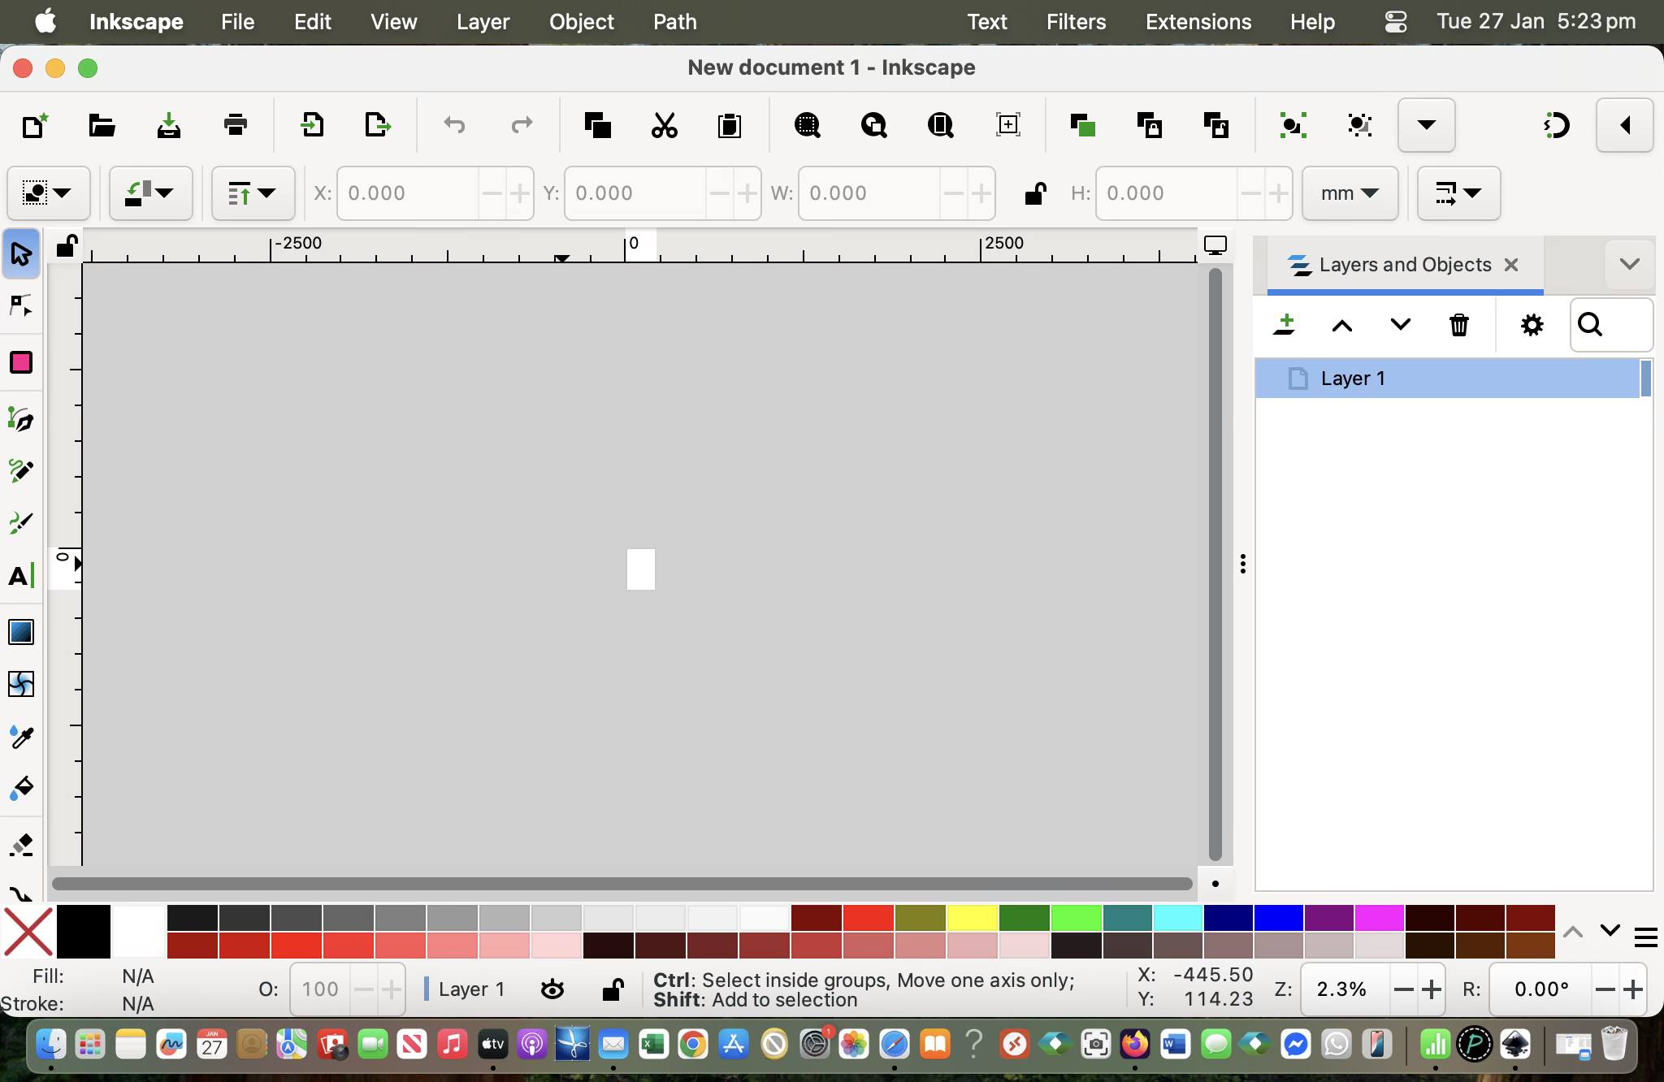Ungroup selected objects icon

pos(1359,125)
